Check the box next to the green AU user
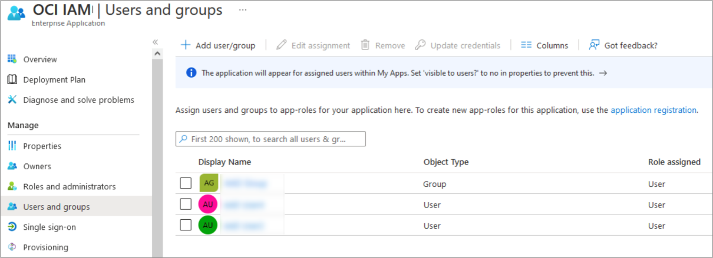713x258 pixels. [x=186, y=225]
